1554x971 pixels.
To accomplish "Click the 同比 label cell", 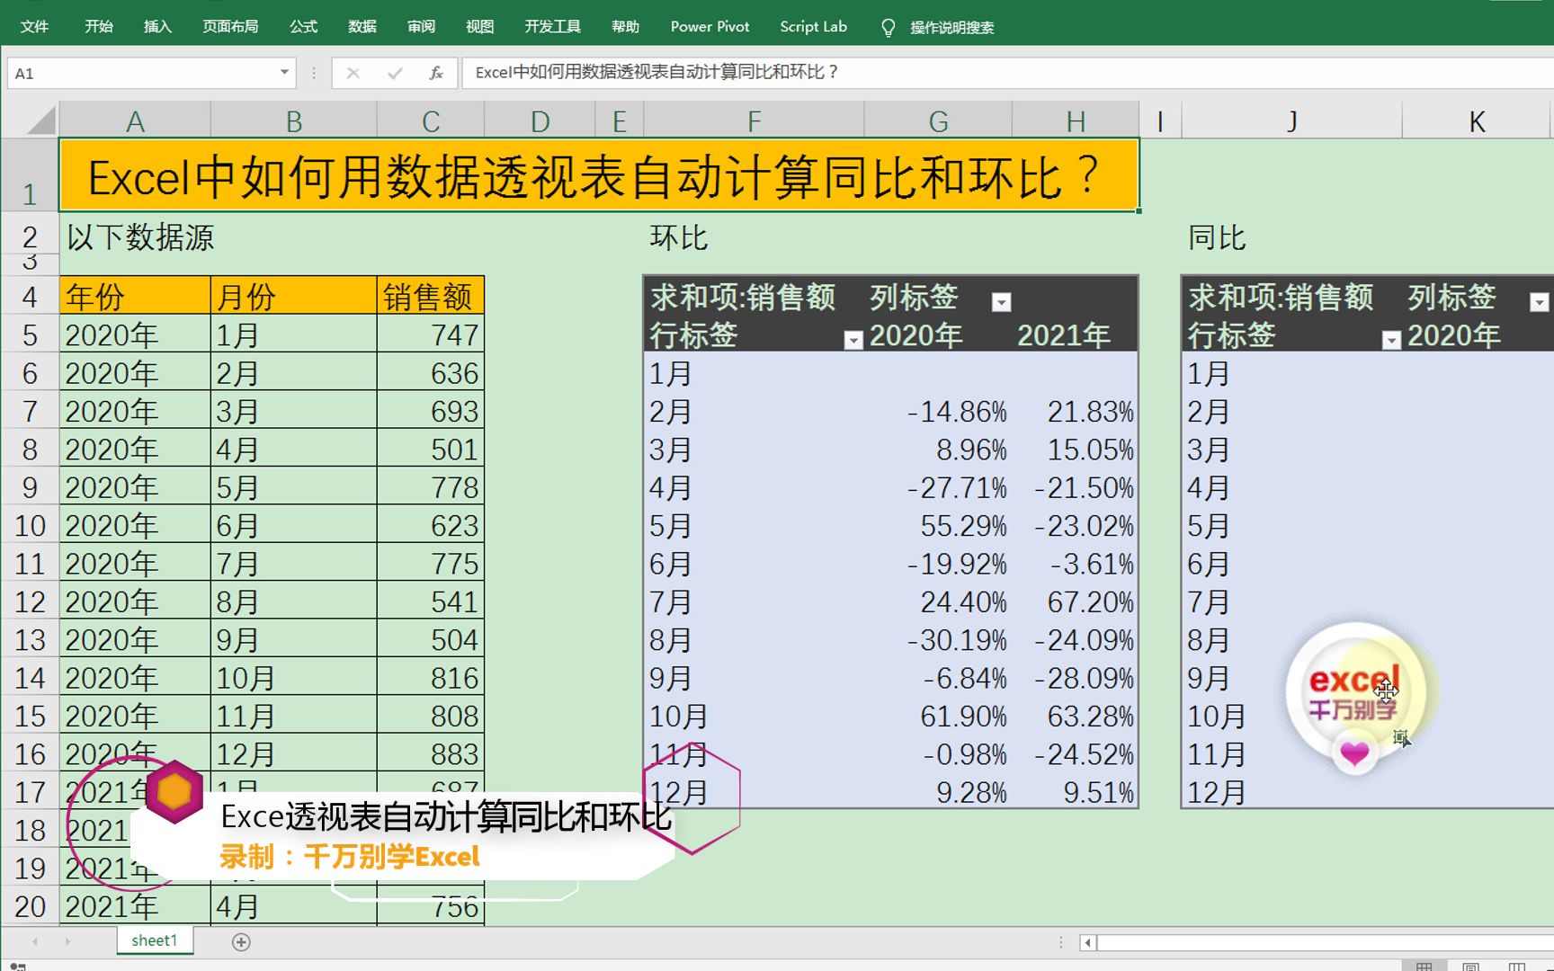I will pos(1217,237).
